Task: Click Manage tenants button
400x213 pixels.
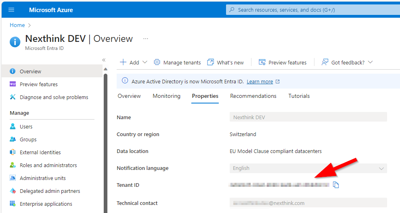Action: click(177, 62)
